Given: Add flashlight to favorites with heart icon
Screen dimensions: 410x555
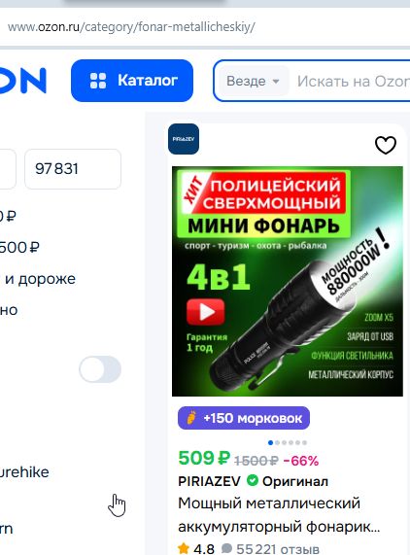Looking at the screenshot, I should click(386, 145).
